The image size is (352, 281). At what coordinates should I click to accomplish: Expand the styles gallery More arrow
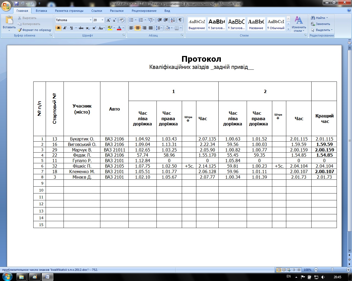pos(288,29)
